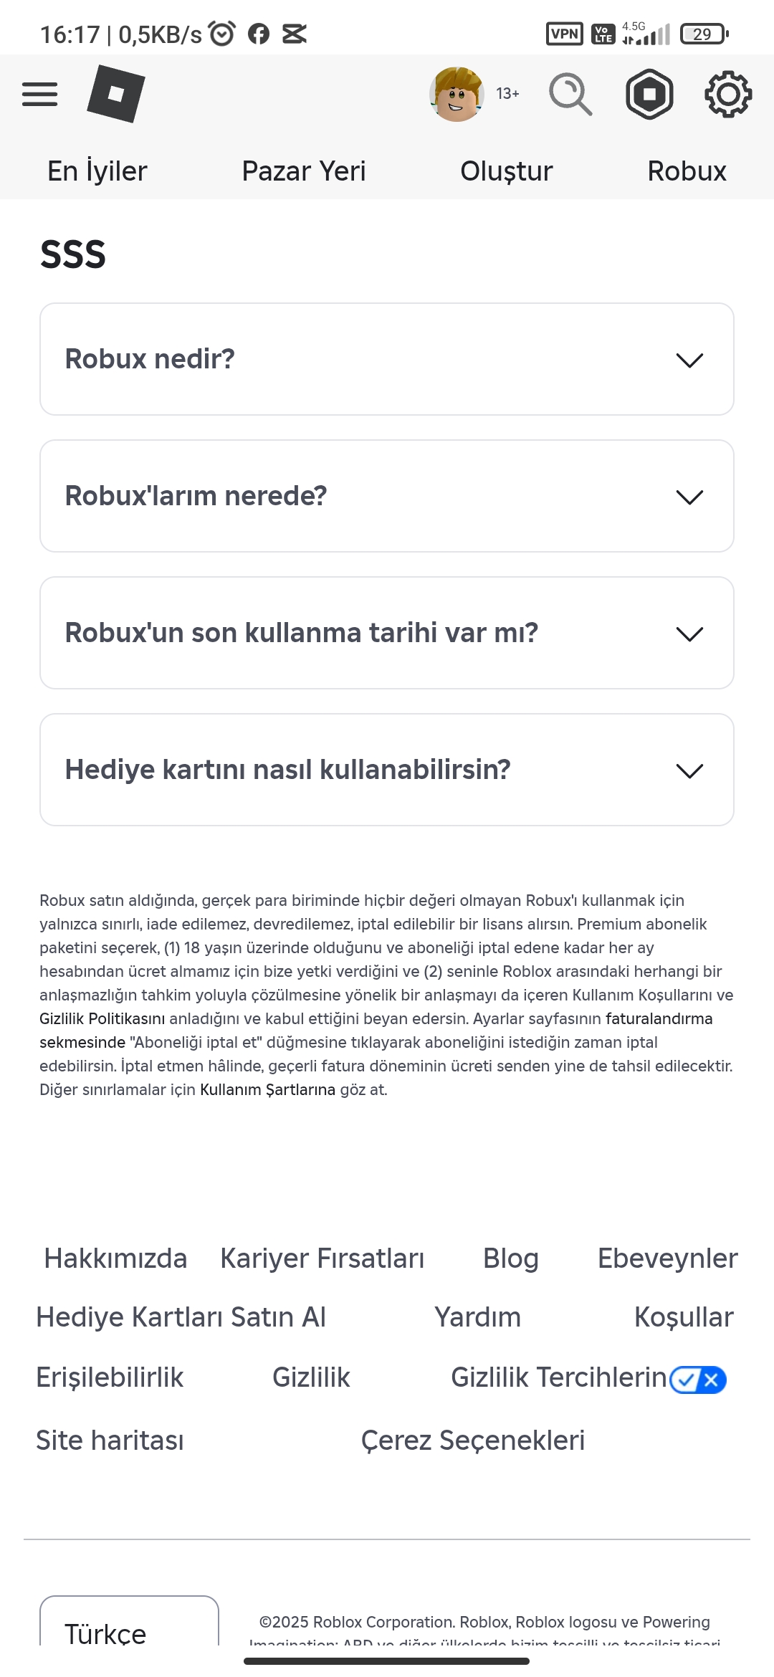Tap the Robux hexagon icon
Image resolution: width=774 pixels, height=1677 pixels.
649,94
